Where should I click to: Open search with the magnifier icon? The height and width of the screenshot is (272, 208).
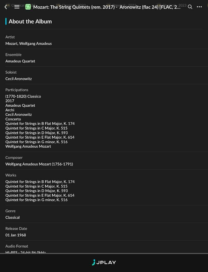pyautogui.click(x=190, y=7)
